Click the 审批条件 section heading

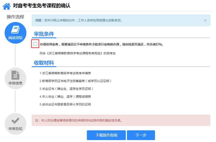[x=44, y=34]
